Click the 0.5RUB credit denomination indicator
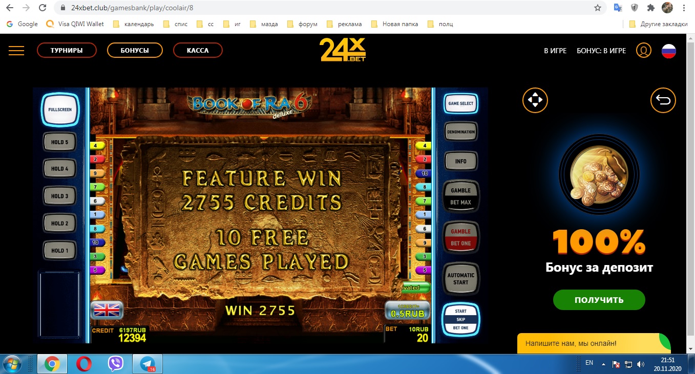This screenshot has height=374, width=695. 407,311
